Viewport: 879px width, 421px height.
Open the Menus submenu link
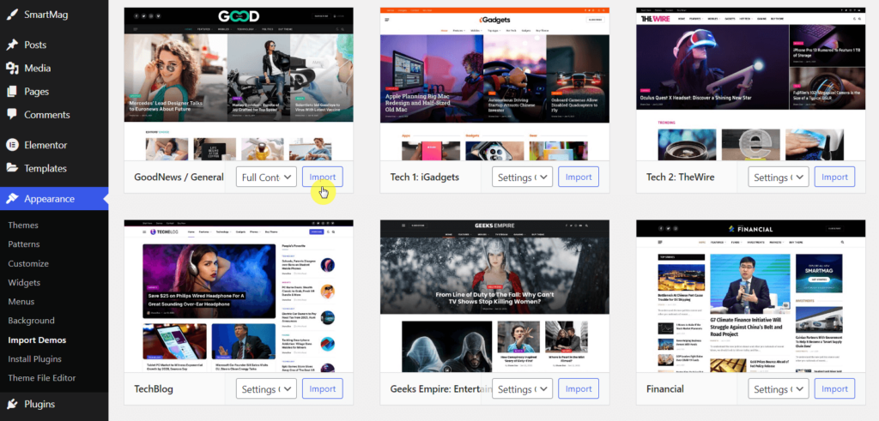(x=21, y=302)
